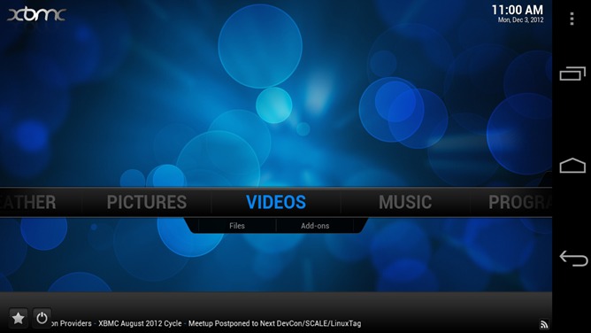Viewport: 591px width, 333px height.
Task: Tap the Android home button
Action: 572,166
